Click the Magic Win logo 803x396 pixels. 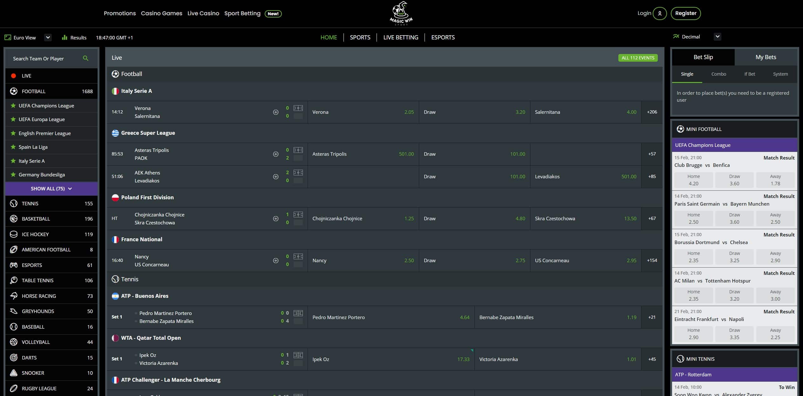(401, 13)
